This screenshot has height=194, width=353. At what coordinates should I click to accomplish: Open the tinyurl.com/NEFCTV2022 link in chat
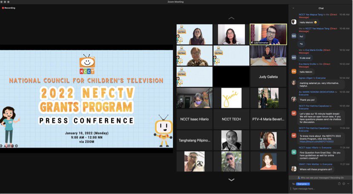pos(316,142)
